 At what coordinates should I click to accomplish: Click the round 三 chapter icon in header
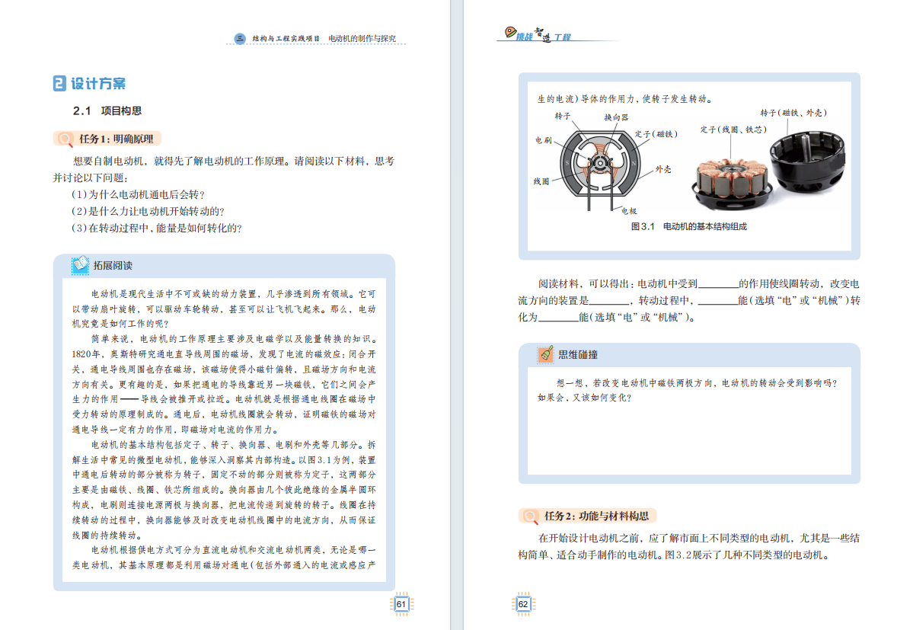click(240, 38)
